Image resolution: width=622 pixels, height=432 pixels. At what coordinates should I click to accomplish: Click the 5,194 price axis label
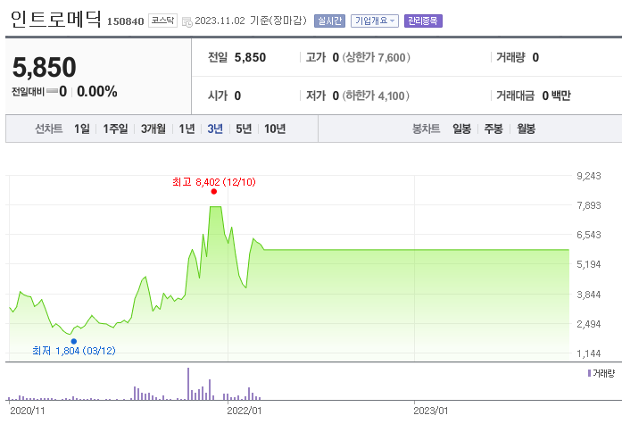[x=589, y=264]
